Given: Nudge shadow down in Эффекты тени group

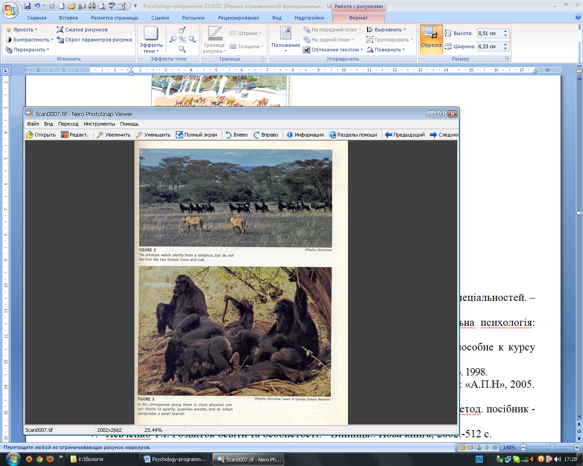Looking at the screenshot, I should click(182, 49).
